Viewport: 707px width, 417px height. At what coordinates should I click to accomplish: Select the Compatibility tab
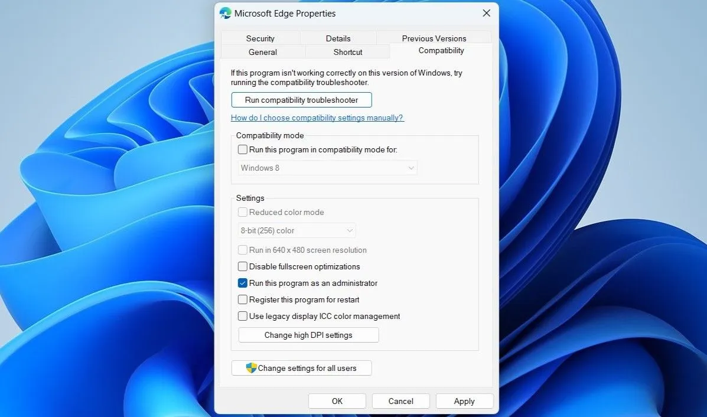pos(441,50)
